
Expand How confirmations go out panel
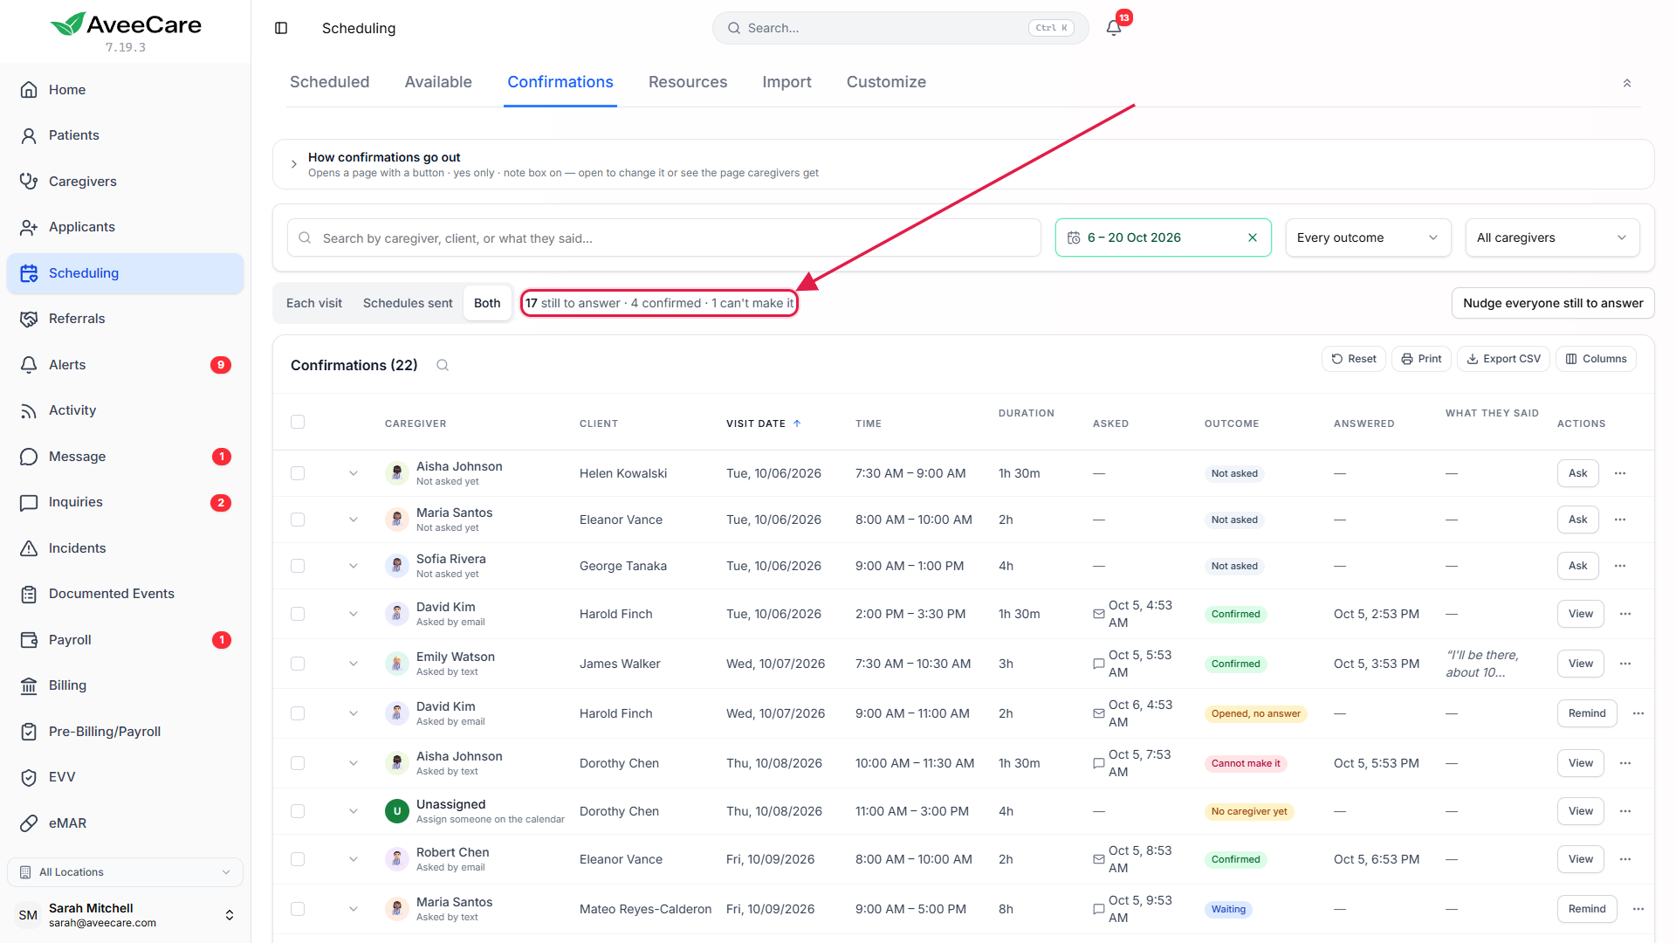coord(963,164)
